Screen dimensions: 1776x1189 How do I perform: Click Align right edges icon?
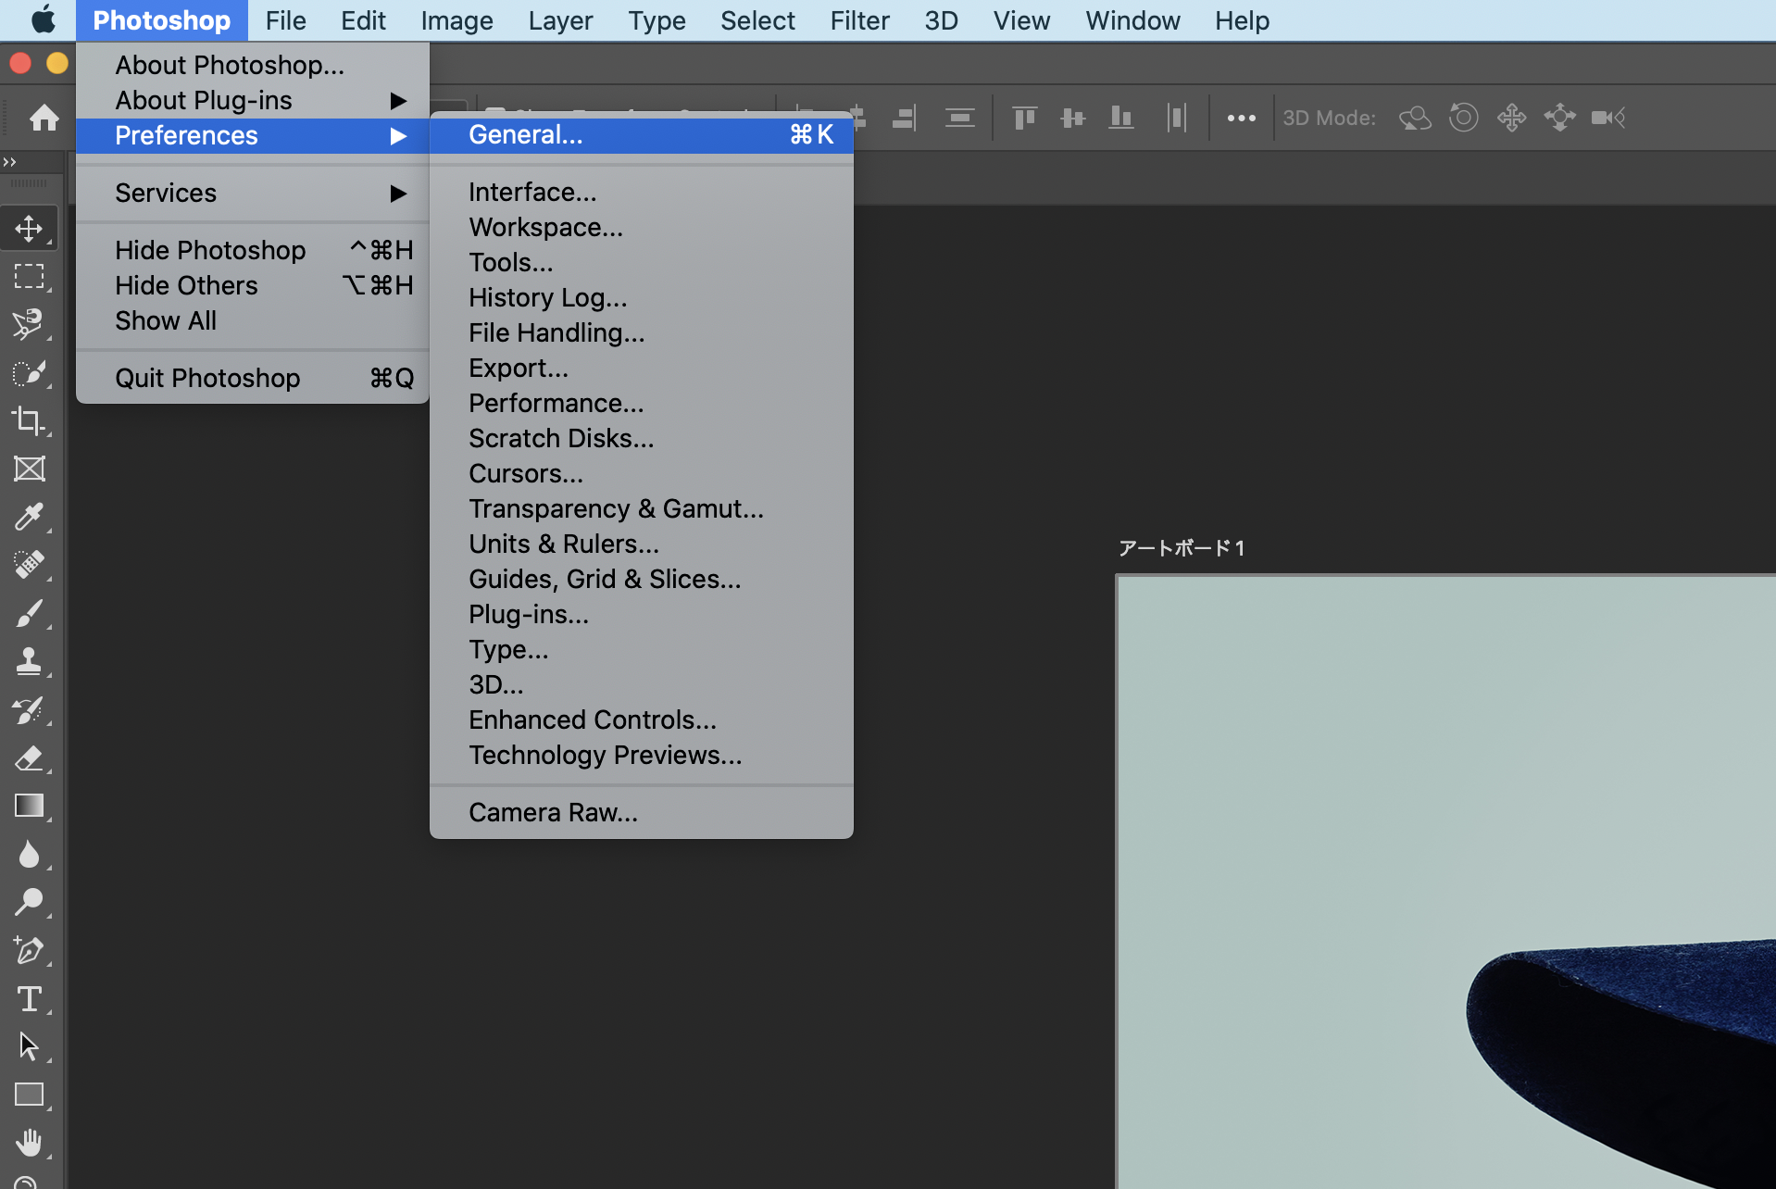904,118
